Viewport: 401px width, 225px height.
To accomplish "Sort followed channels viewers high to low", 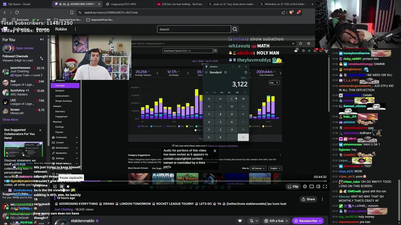I will (41, 58).
